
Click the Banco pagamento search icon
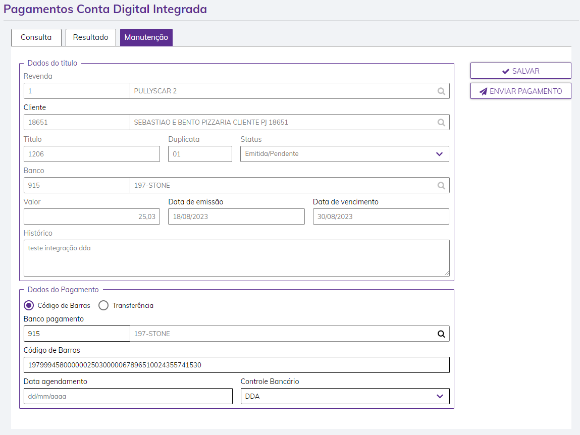(441, 334)
